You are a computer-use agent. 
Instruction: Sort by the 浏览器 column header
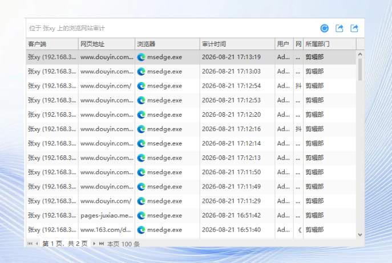[x=168, y=44]
